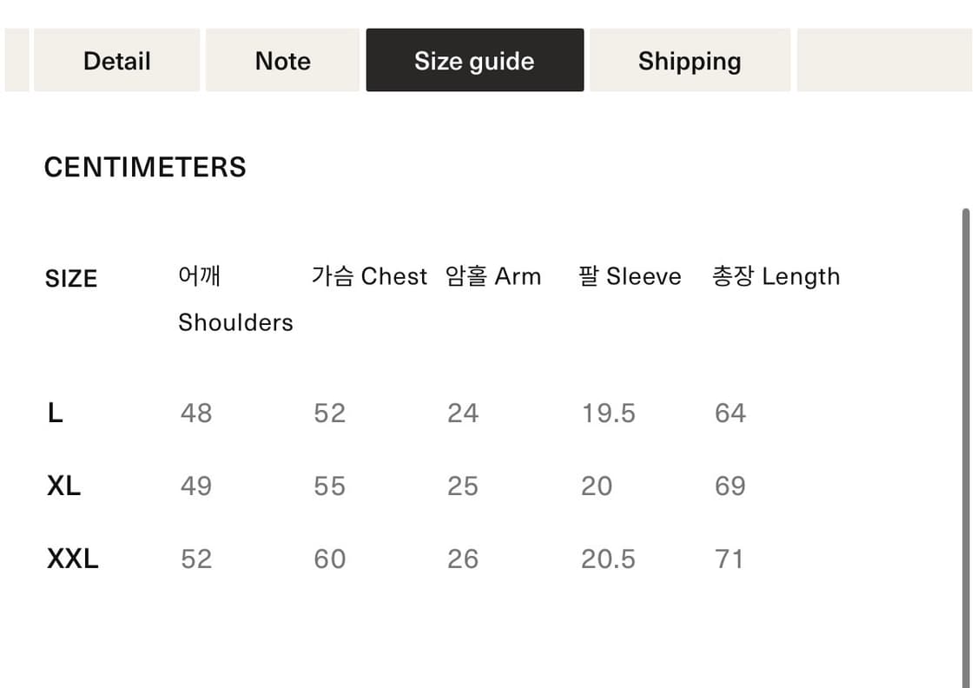
Task: Select the Size guide tab
Action: (474, 60)
